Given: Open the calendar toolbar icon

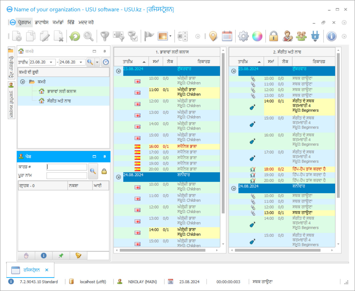Looking at the screenshot, I should [227, 36].
